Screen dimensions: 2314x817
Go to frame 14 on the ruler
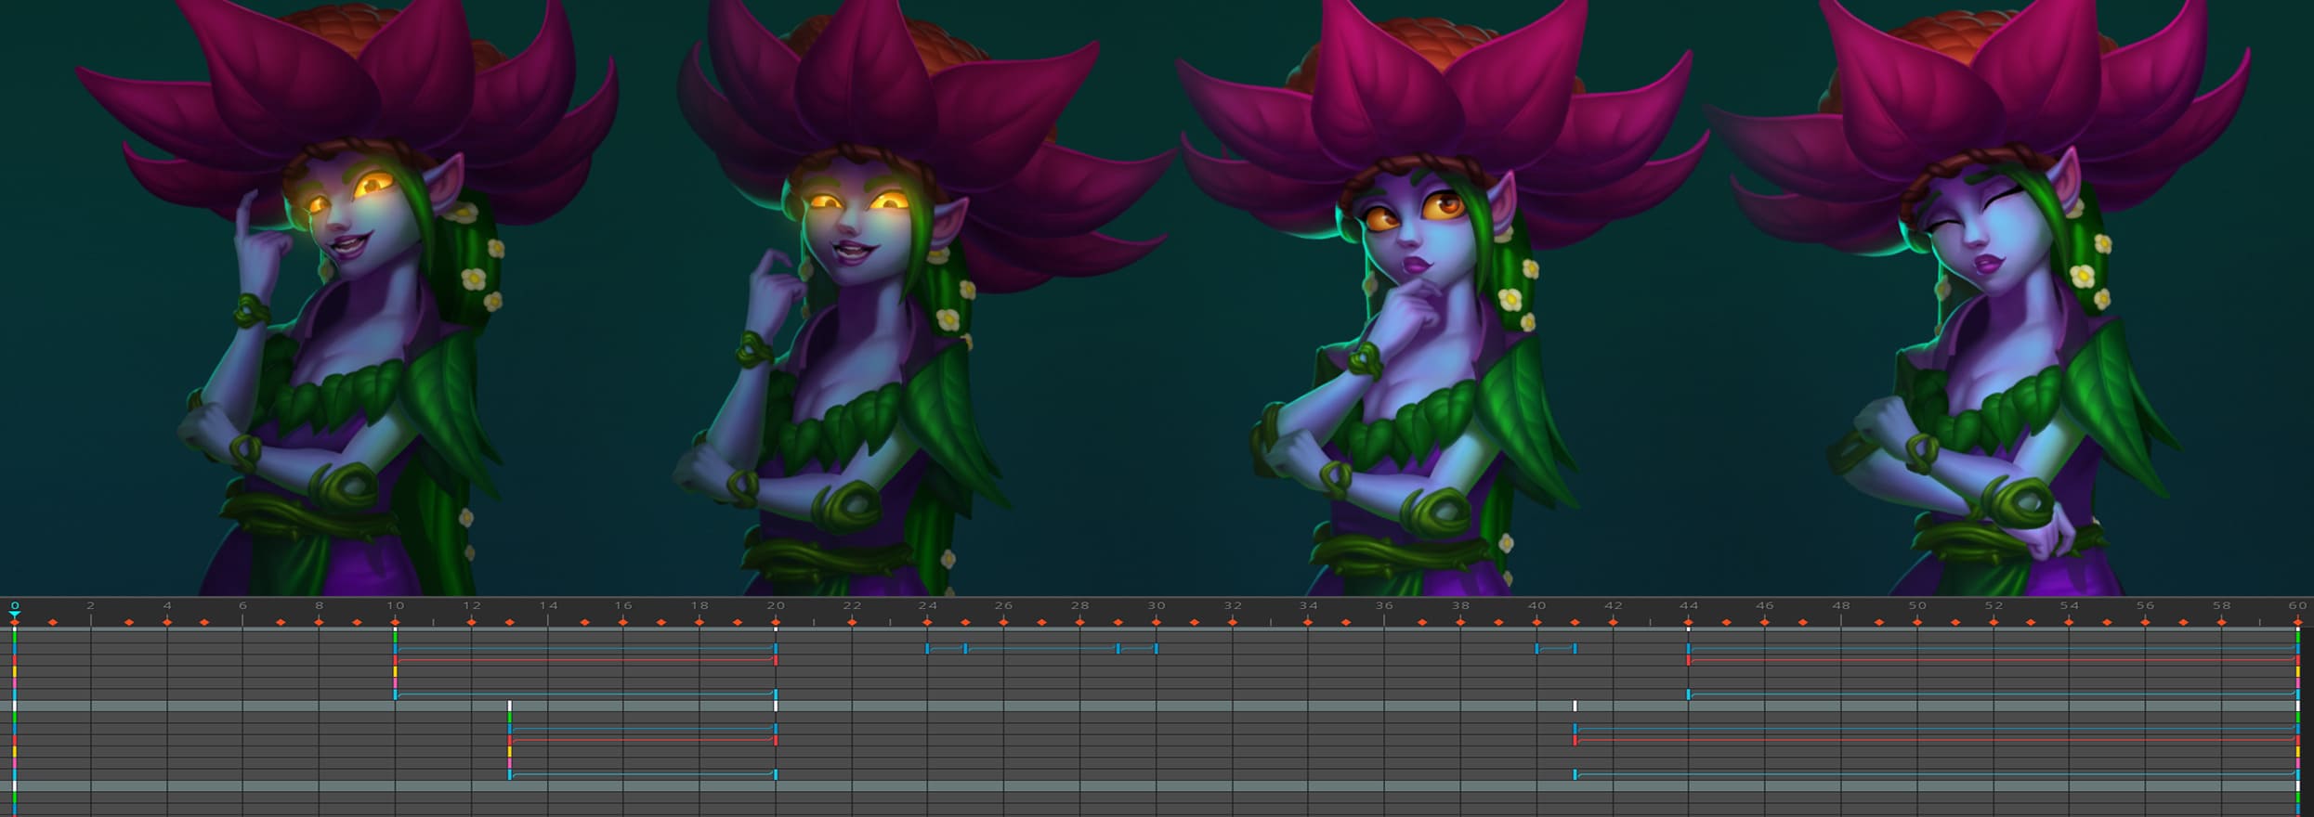point(548,605)
